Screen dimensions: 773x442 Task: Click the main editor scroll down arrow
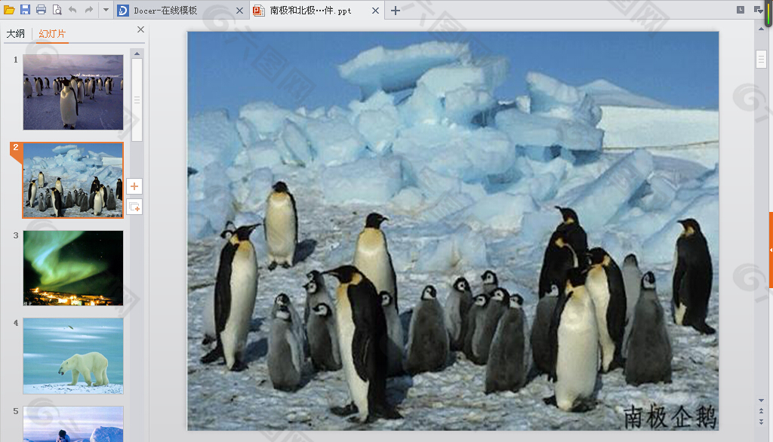click(x=761, y=400)
